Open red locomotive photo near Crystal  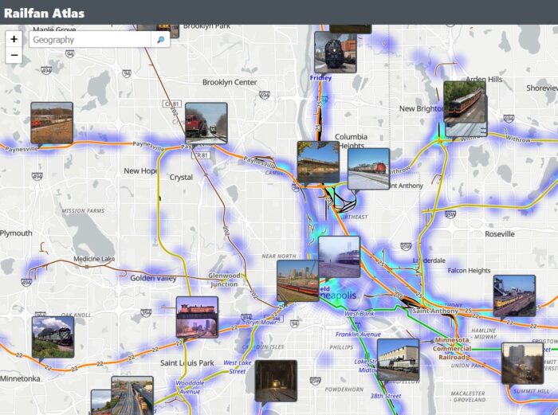tap(206, 123)
